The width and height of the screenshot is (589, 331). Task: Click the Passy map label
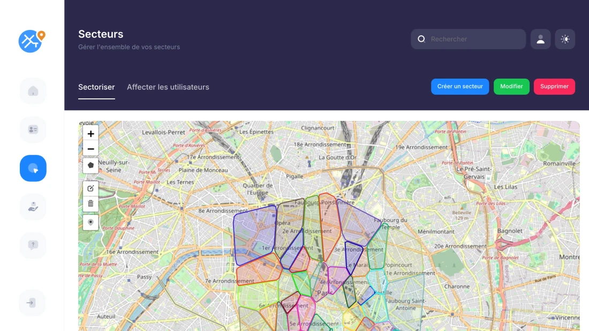coord(144,277)
